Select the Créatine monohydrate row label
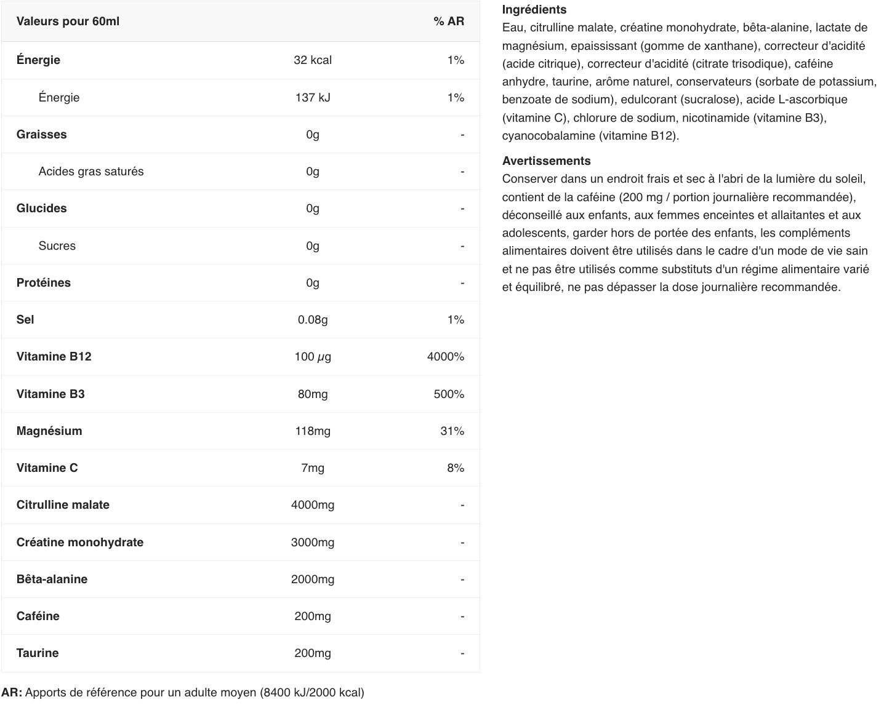Viewport: 884px width, 705px height. 79,543
